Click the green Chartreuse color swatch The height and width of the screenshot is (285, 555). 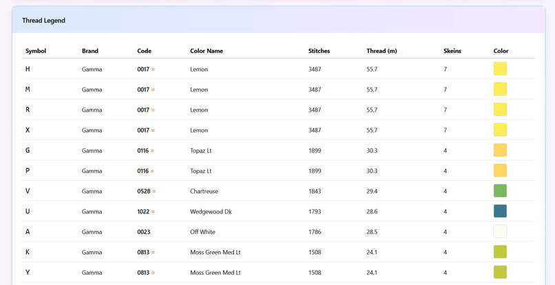500,191
